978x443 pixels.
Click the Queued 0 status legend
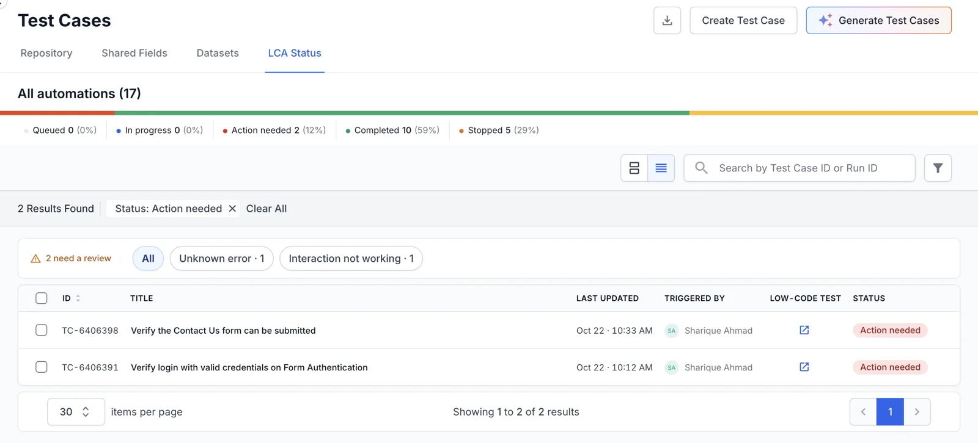point(60,131)
